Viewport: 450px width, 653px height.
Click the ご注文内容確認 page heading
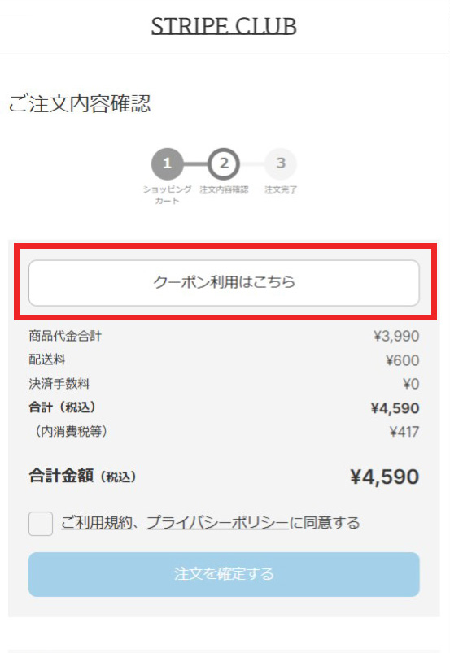(x=80, y=103)
